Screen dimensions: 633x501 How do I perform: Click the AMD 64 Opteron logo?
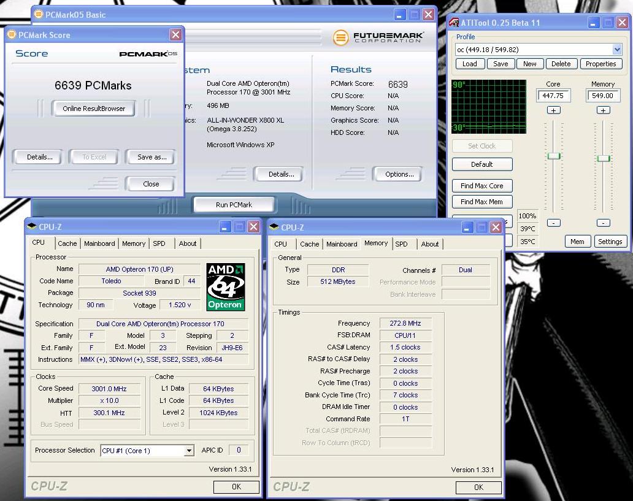(225, 287)
